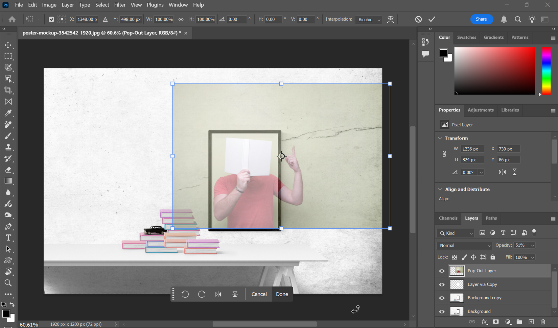Screen dimensions: 558x328
Task: Select the Clone Stamp tool
Action: 8,147
